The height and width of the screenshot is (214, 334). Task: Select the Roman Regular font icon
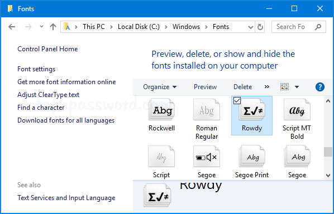click(207, 110)
